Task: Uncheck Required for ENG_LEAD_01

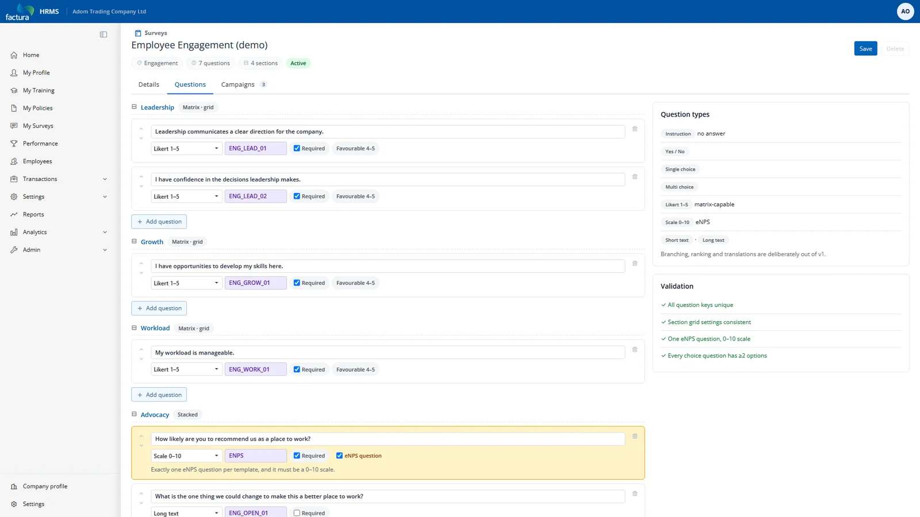Action: [297, 148]
